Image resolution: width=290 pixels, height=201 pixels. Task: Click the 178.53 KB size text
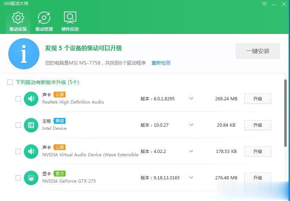pos(226,151)
